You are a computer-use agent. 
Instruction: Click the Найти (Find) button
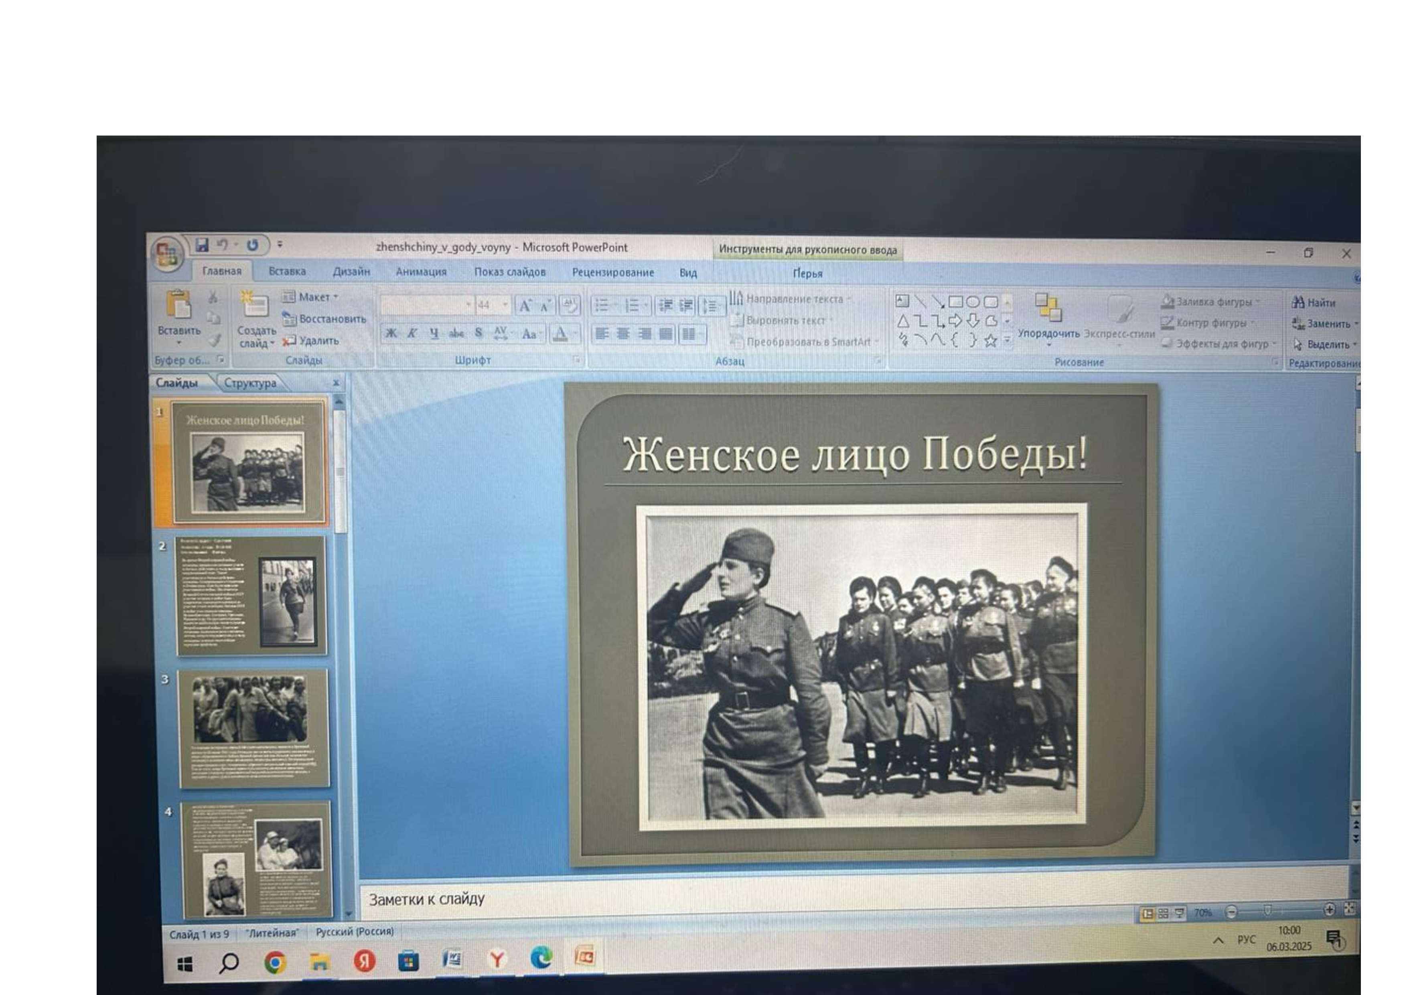(x=1314, y=303)
